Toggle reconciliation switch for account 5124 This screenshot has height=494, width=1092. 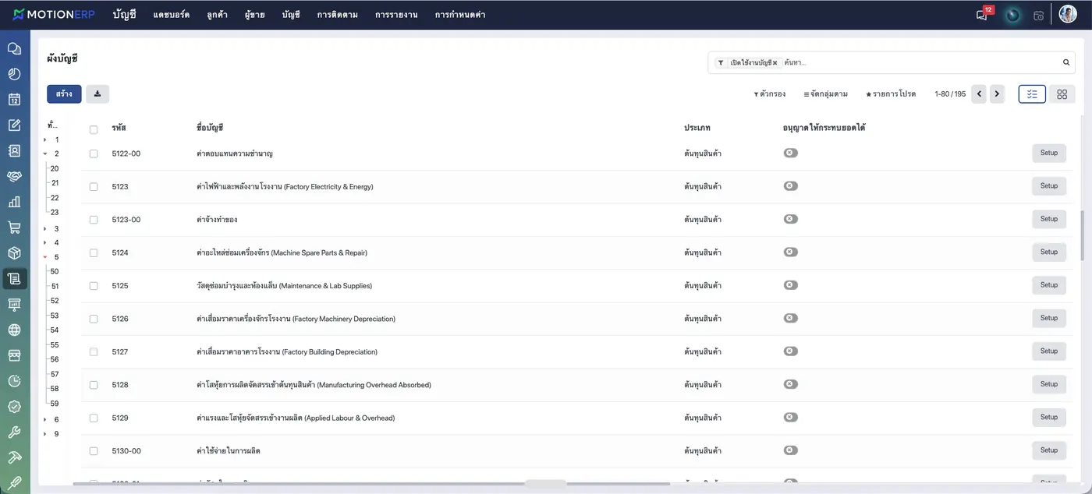click(x=790, y=252)
